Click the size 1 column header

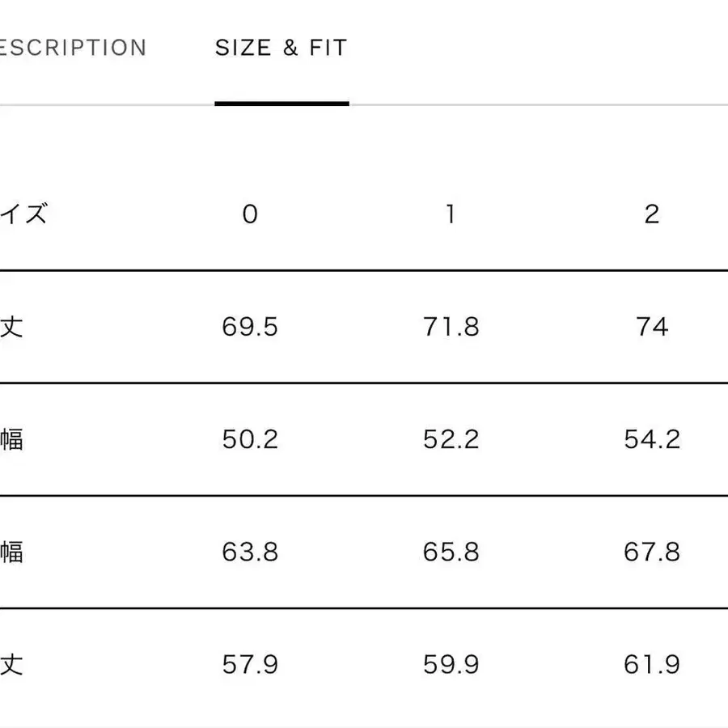point(451,214)
